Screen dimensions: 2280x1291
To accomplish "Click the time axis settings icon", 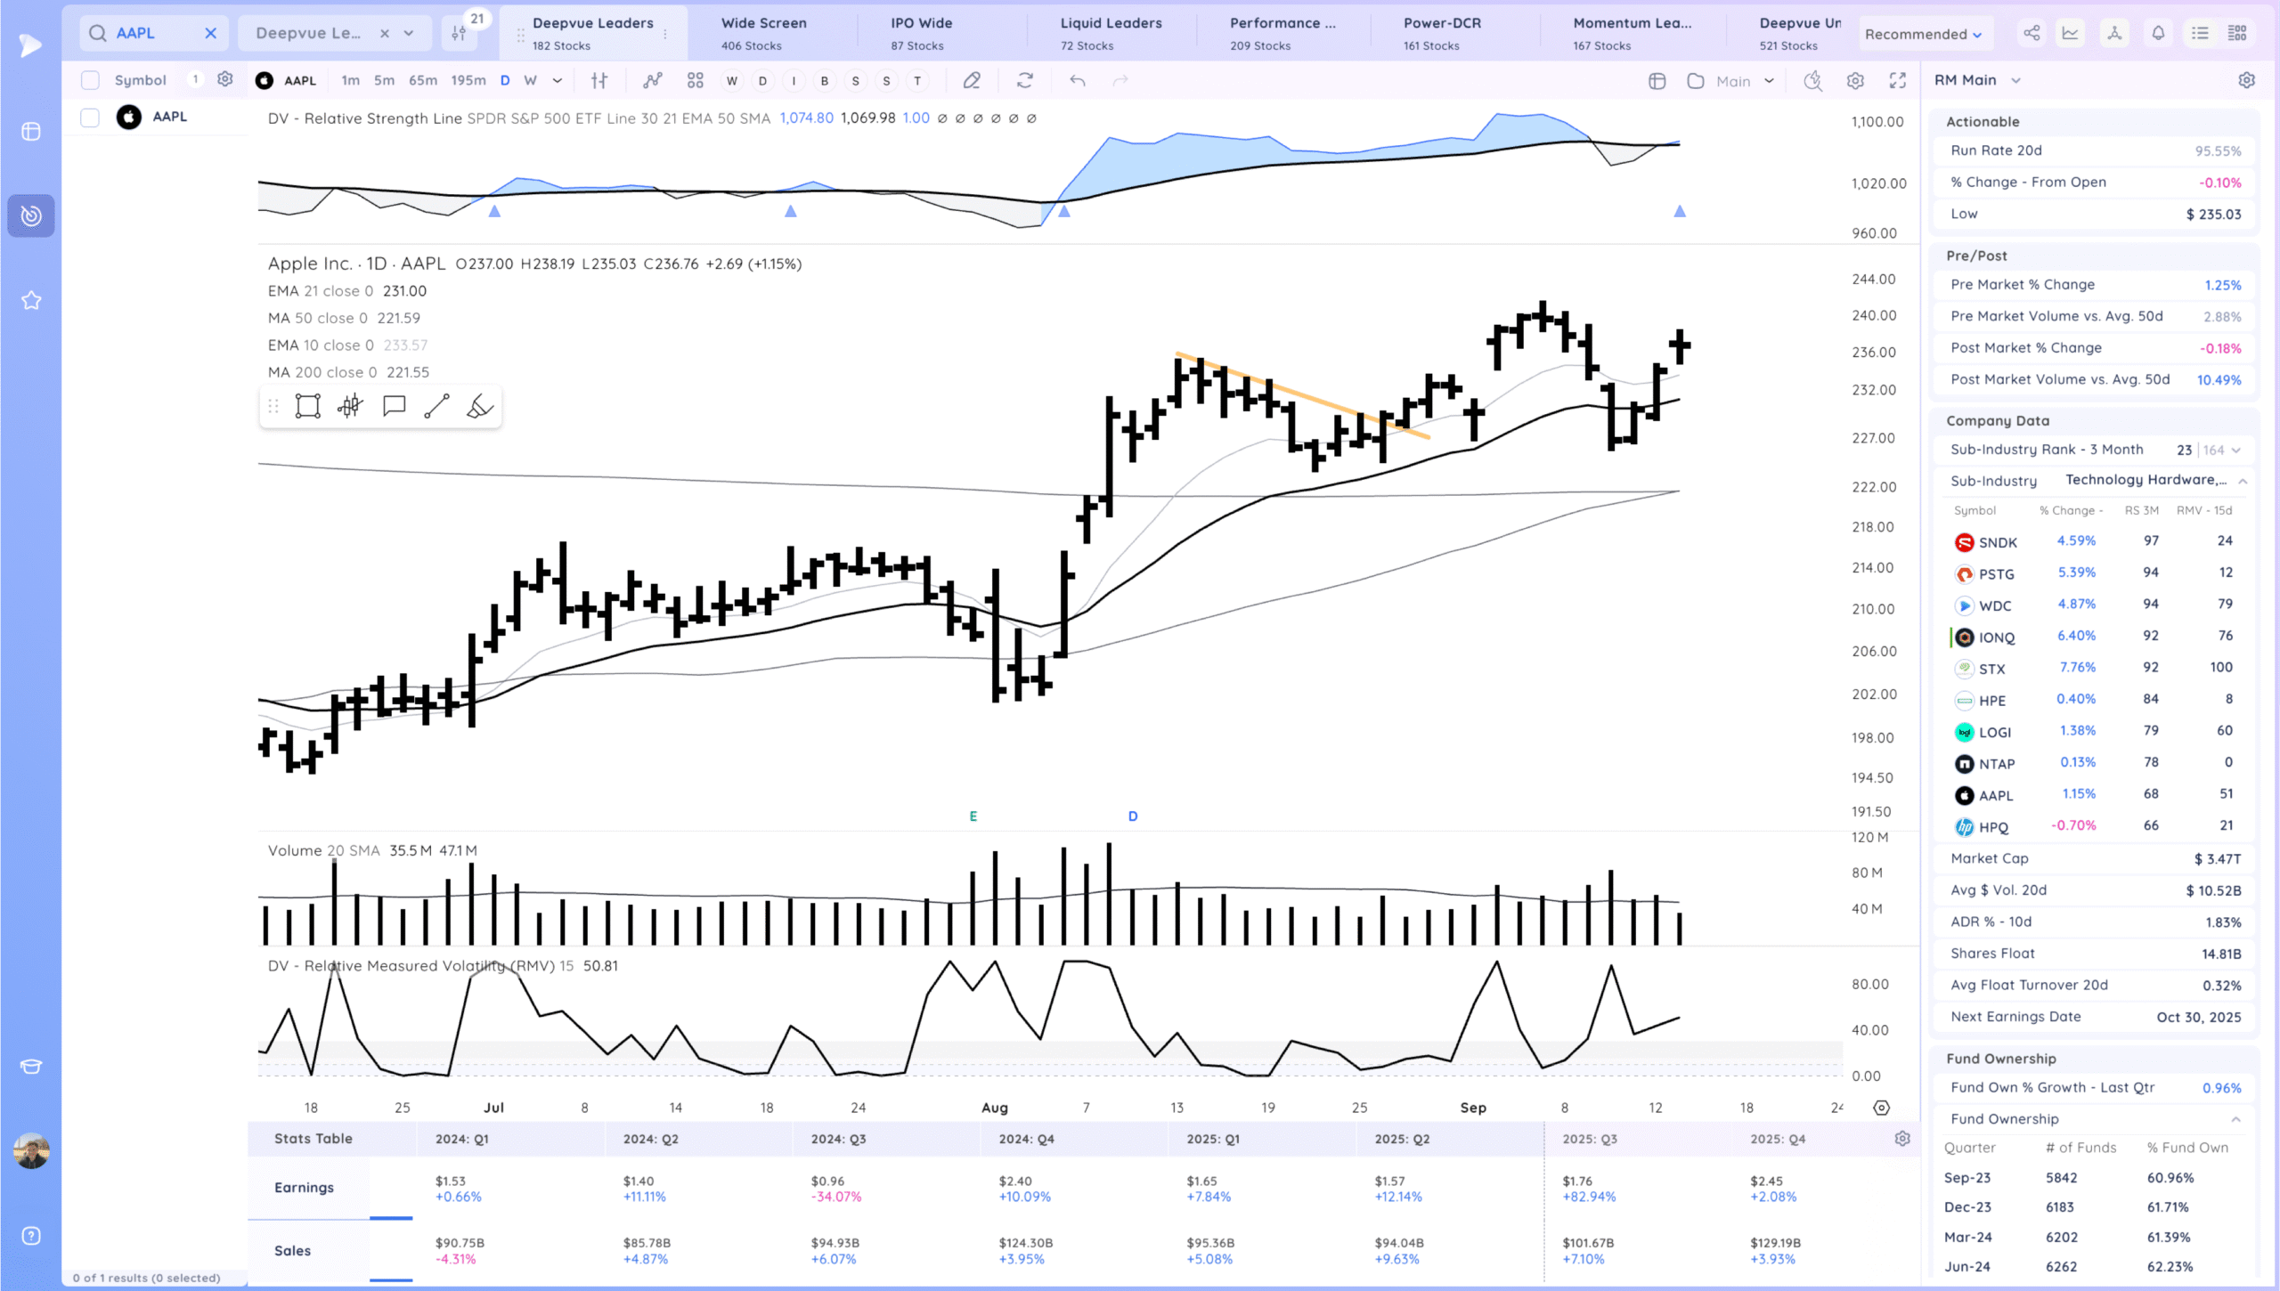I will [1881, 1108].
